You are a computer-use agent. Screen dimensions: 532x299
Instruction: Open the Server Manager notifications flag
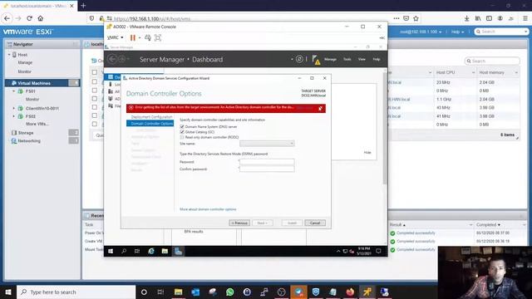(x=316, y=60)
